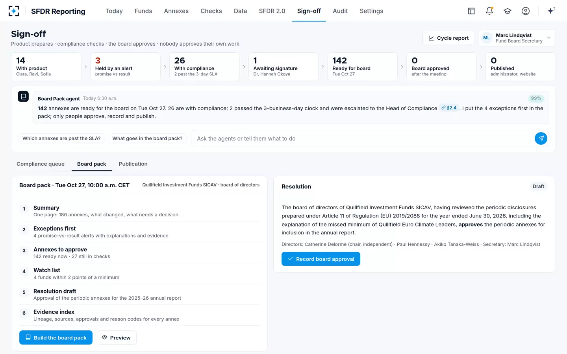Viewport: 567px width, 354px height.
Task: Open the Audit page
Action: [x=340, y=11]
